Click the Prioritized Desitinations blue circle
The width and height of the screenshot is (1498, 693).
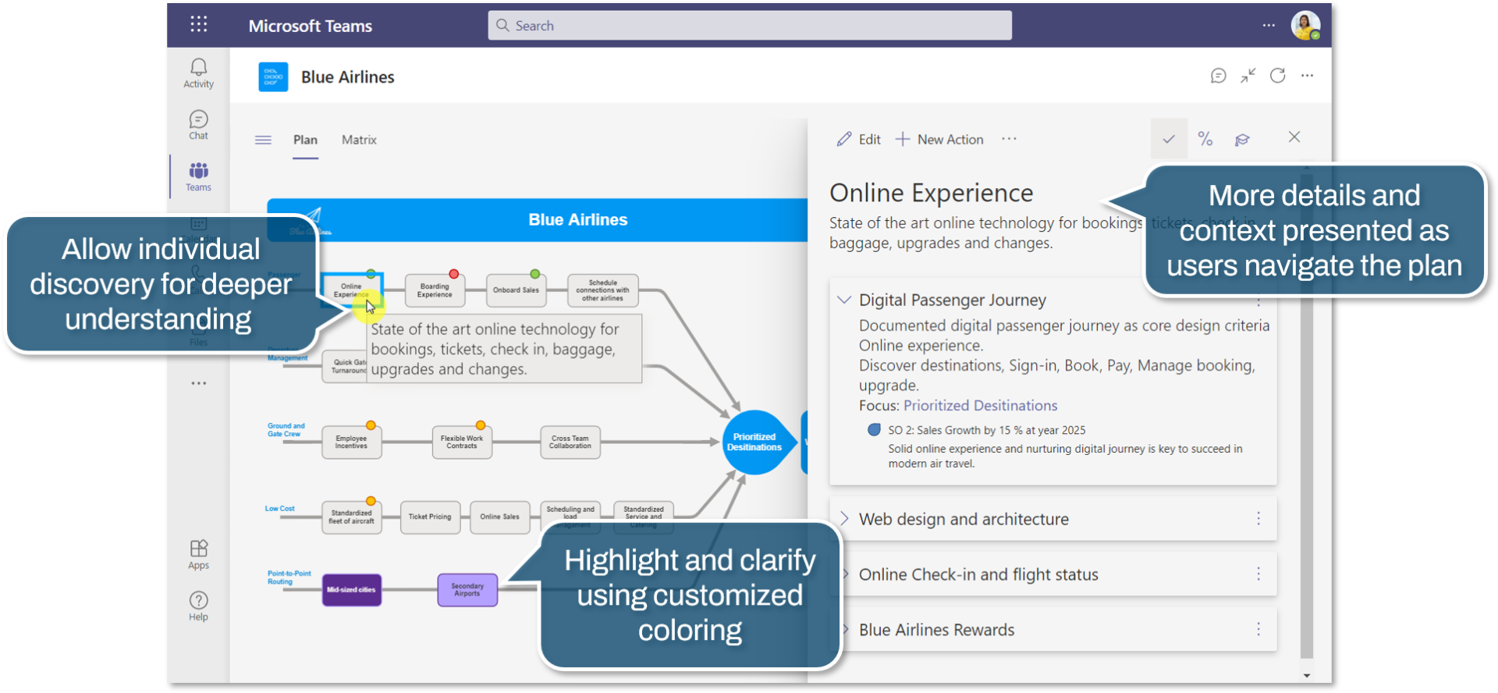point(754,442)
